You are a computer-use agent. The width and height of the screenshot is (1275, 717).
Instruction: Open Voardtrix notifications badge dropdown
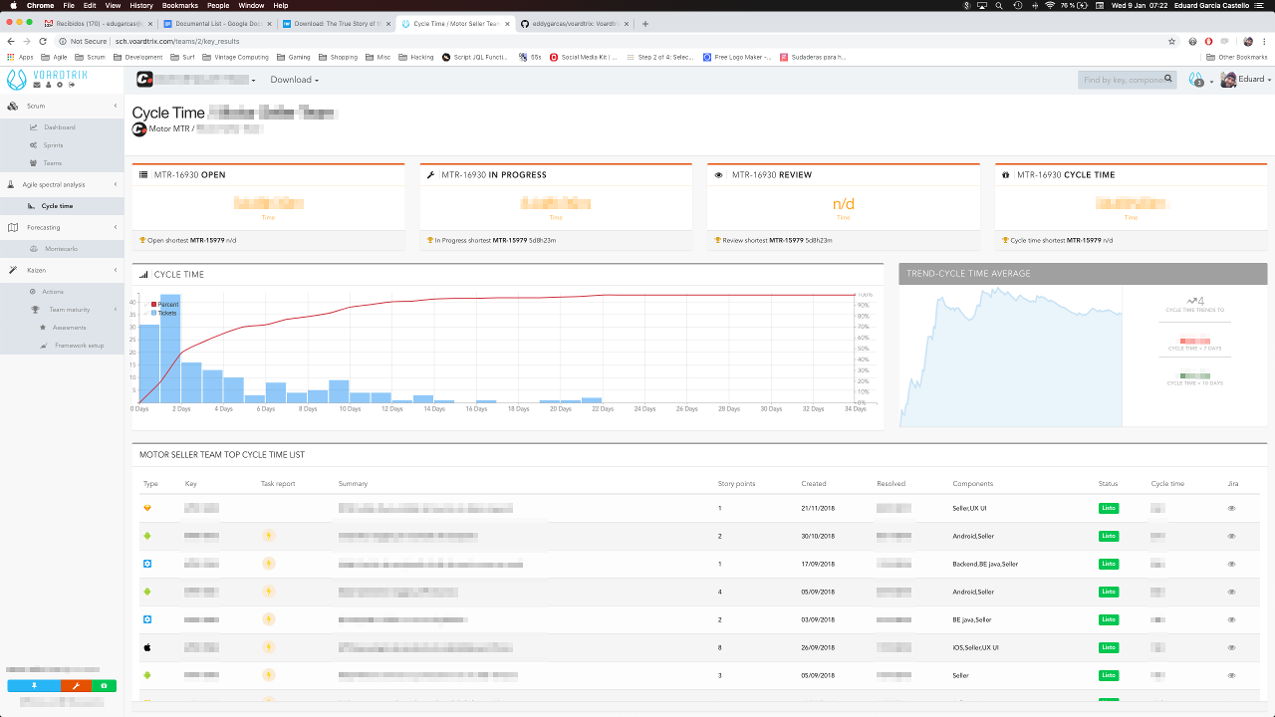[x=1199, y=80]
